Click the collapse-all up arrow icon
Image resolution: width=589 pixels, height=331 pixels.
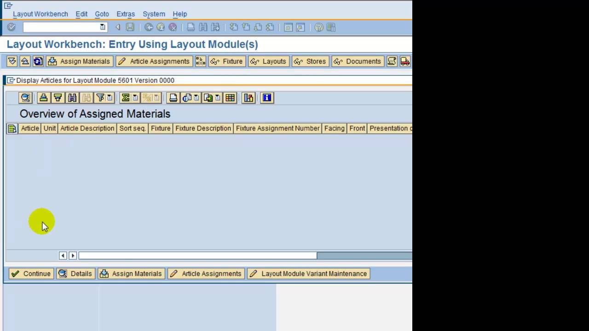tap(25, 61)
